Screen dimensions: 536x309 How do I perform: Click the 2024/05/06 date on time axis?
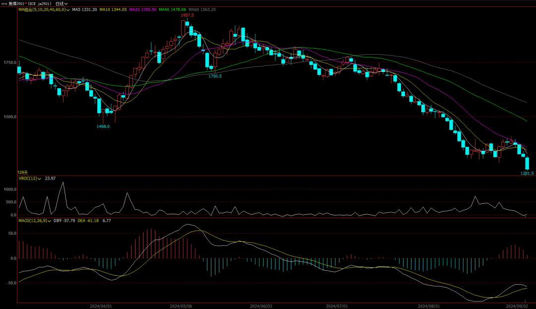[181, 306]
